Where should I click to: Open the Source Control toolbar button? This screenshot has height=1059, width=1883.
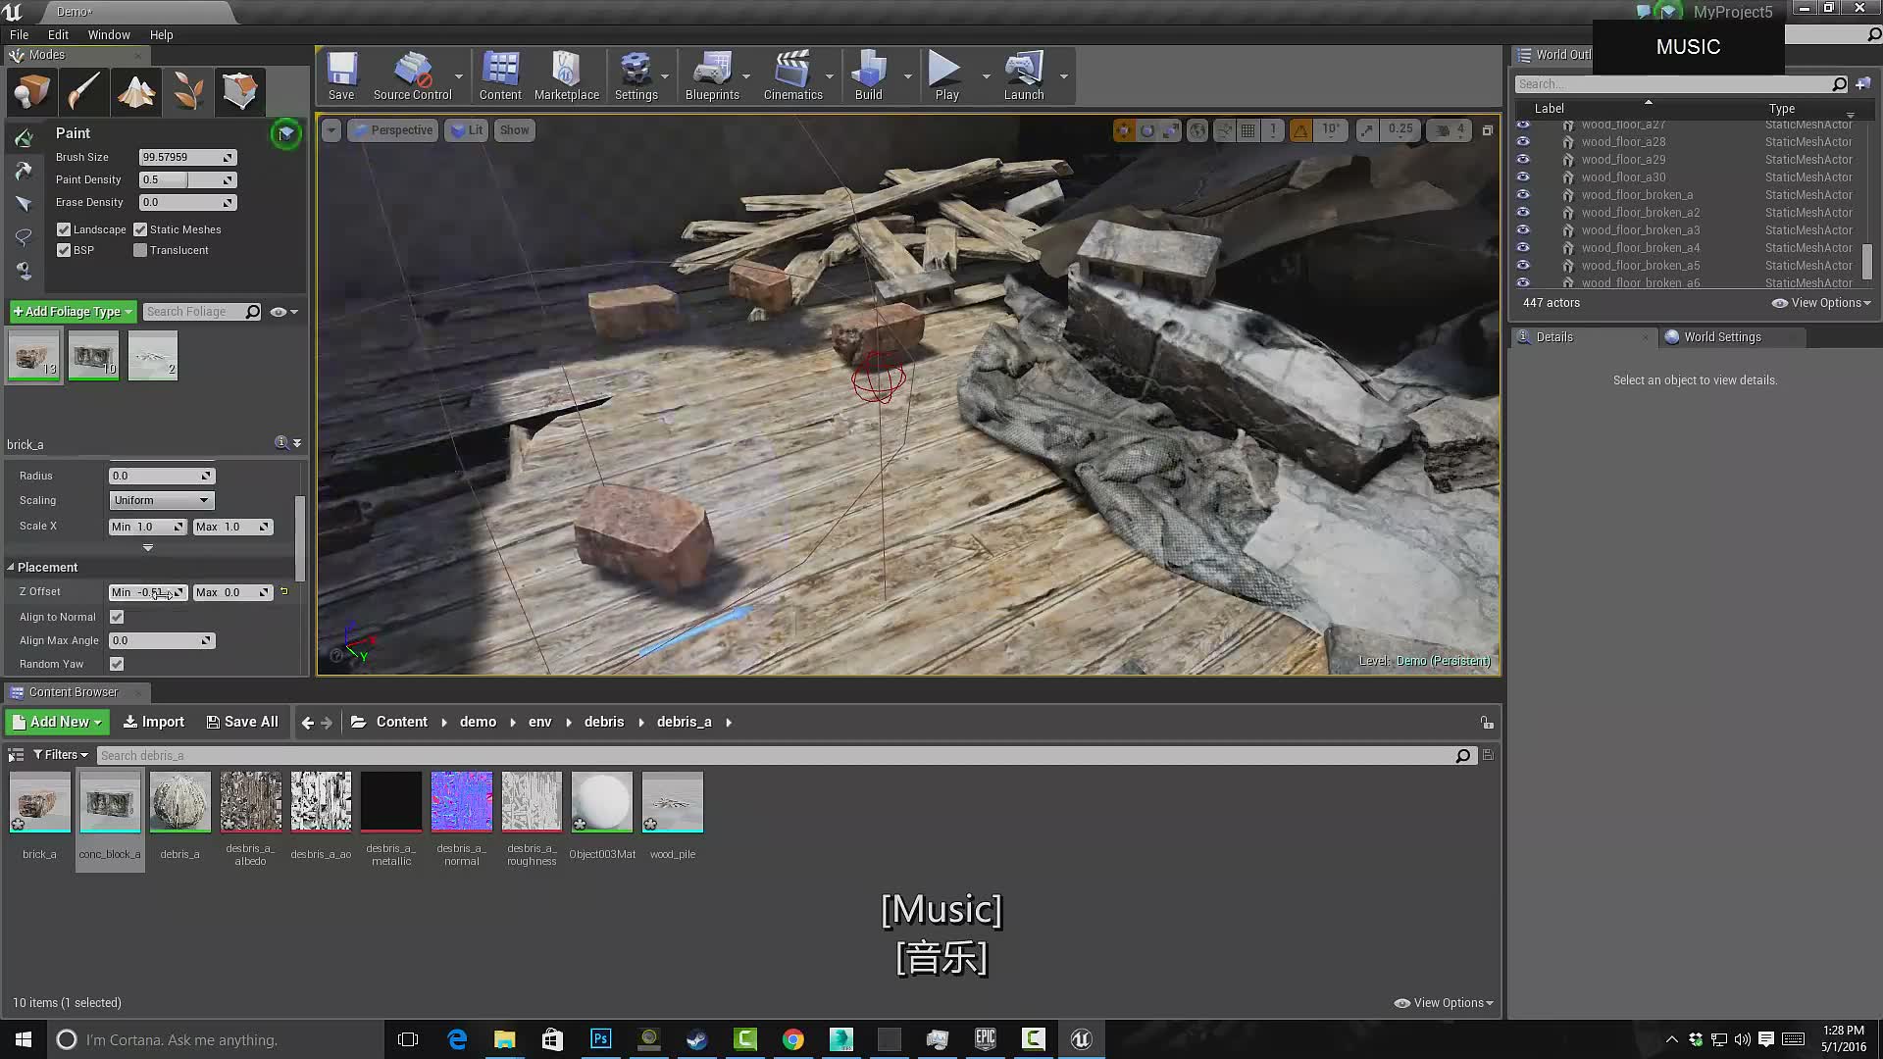click(412, 76)
